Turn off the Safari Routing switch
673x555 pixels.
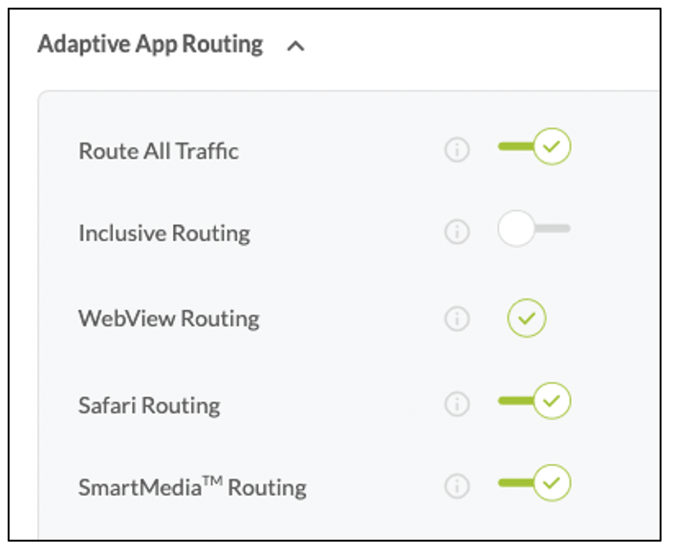(534, 401)
